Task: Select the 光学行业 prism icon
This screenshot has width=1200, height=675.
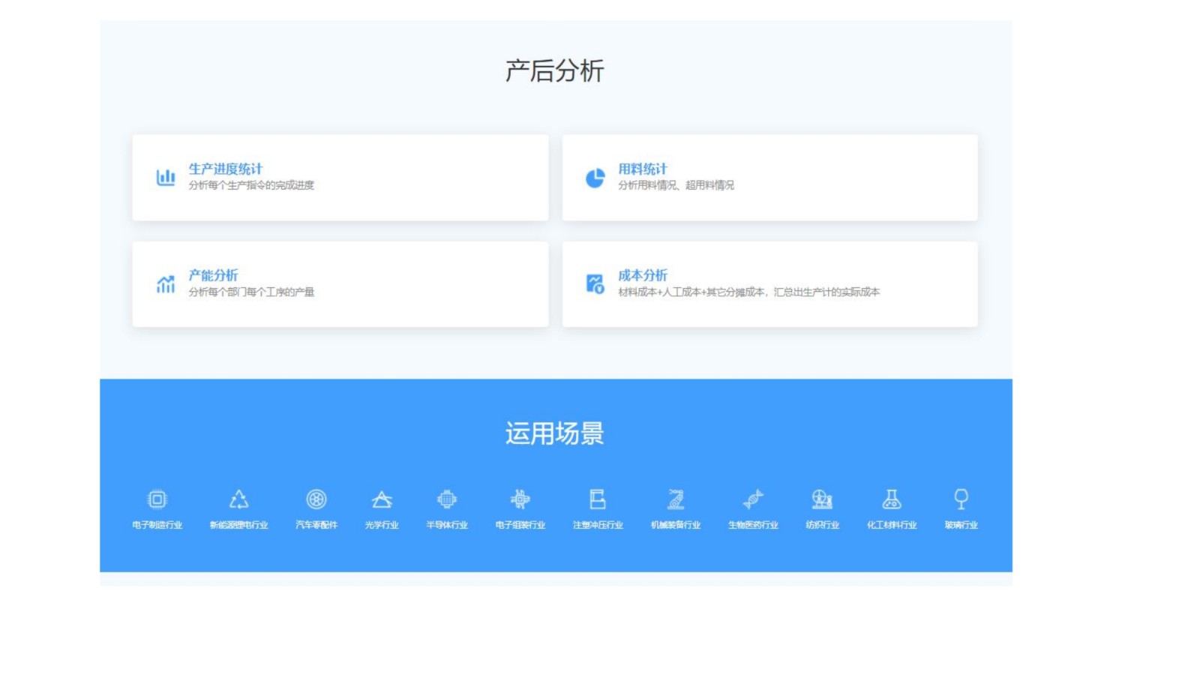Action: (x=382, y=499)
